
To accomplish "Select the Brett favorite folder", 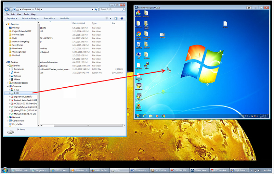I will click(x=14, y=38).
